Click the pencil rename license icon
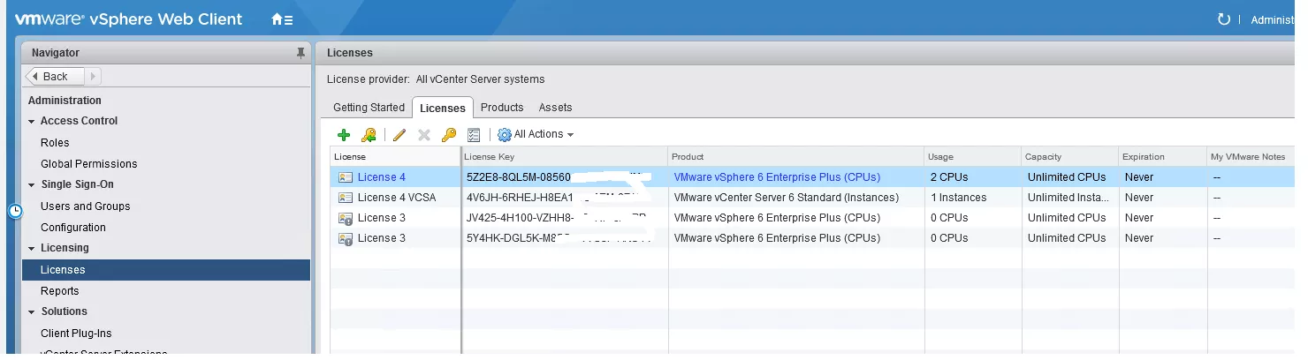The image size is (1308, 360). tap(399, 135)
